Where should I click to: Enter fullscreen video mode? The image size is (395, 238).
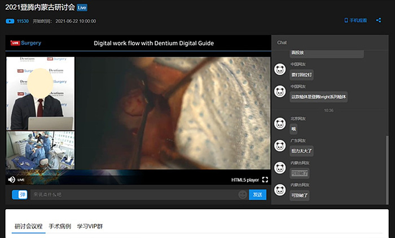click(x=265, y=179)
